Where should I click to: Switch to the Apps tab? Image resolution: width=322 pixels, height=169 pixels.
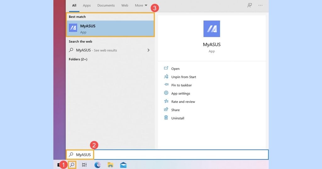(x=87, y=5)
